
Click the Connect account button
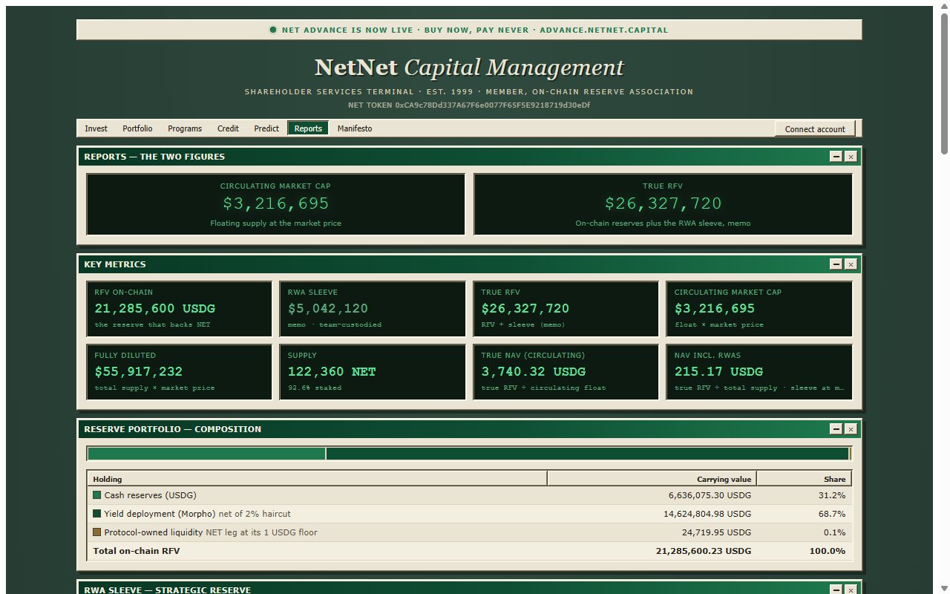click(x=815, y=128)
